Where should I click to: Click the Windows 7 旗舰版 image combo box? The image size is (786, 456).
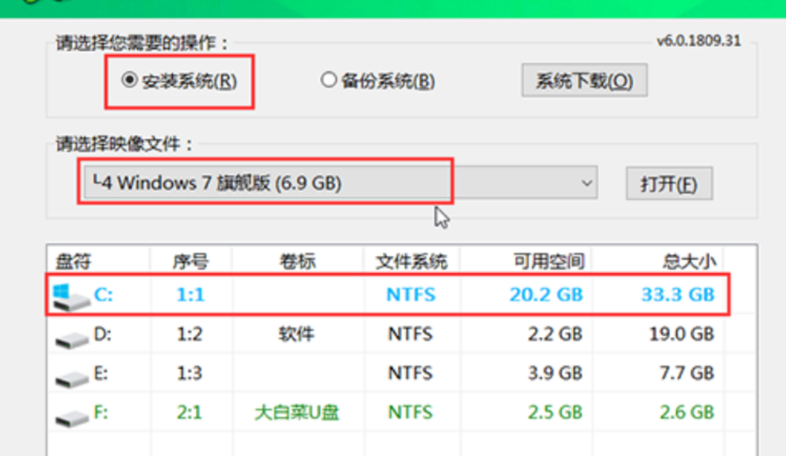tap(341, 183)
